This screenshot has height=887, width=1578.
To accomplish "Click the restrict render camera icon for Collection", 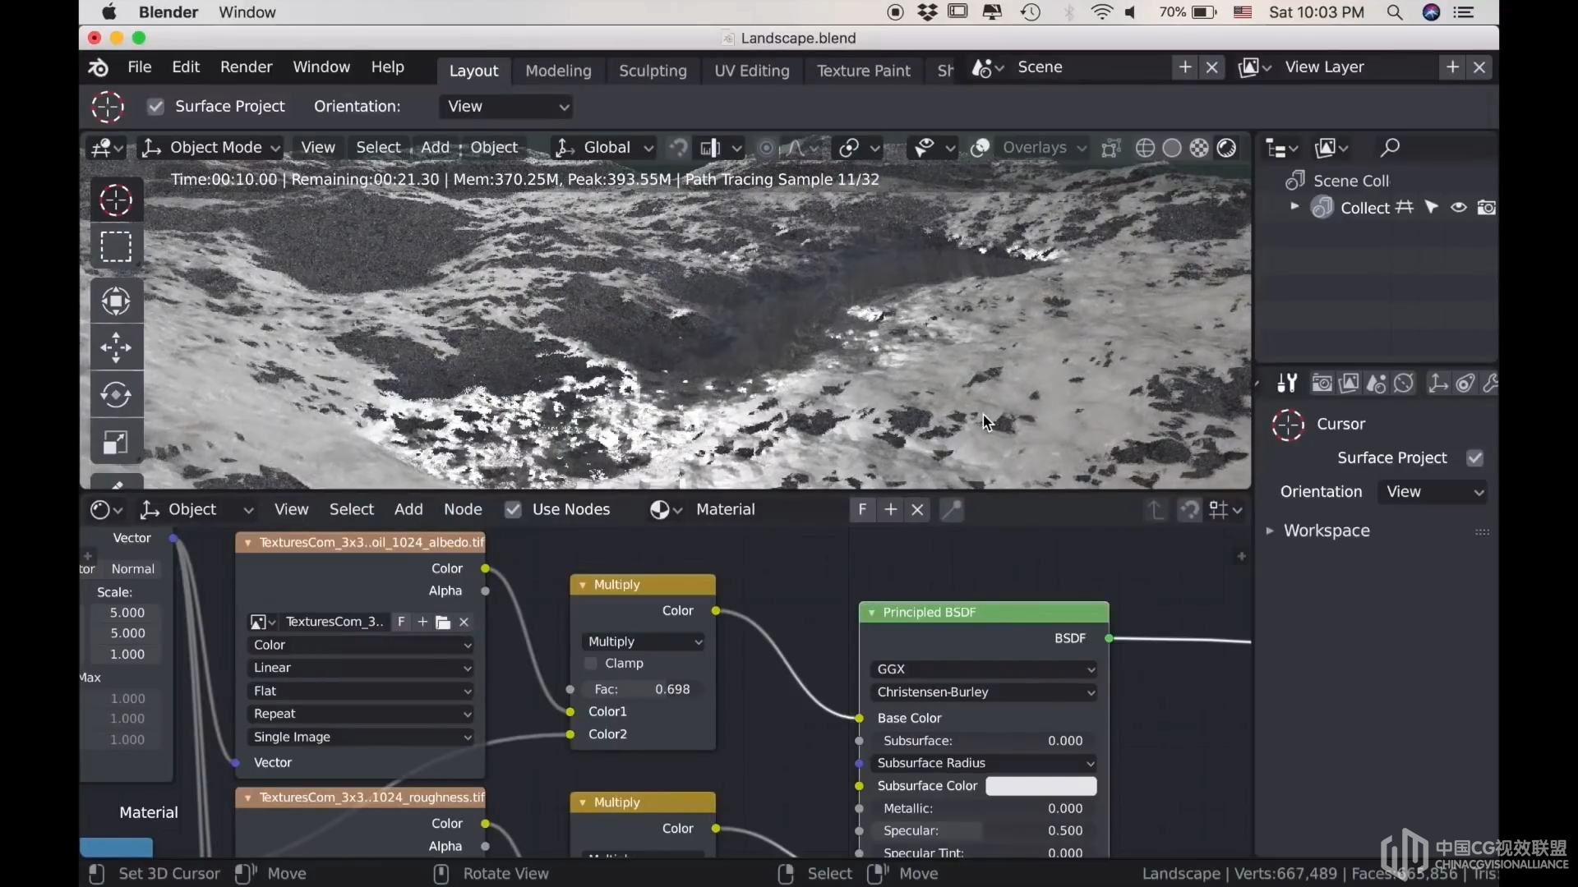I will (1486, 208).
